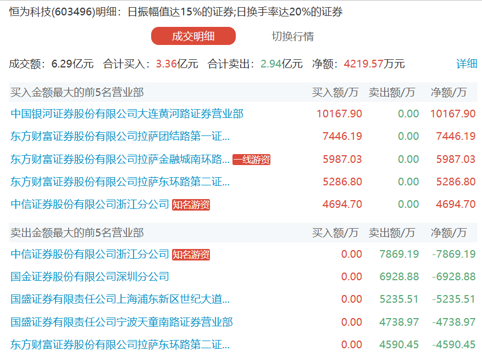The image size is (482, 357).
Task: Click the sell amount 6928.88
Action: point(399,276)
